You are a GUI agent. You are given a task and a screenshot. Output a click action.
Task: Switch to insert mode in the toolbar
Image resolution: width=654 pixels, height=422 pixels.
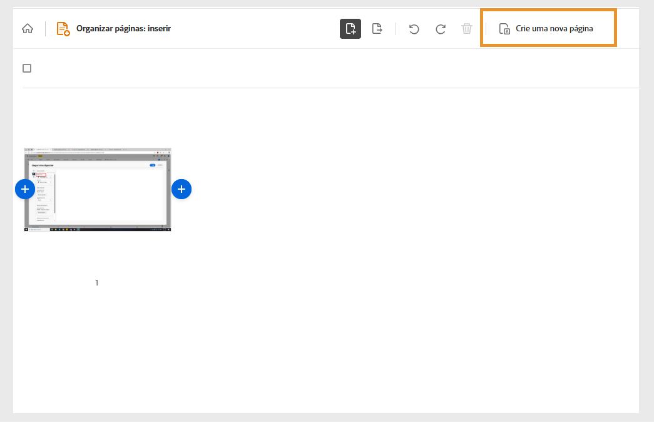[350, 28]
